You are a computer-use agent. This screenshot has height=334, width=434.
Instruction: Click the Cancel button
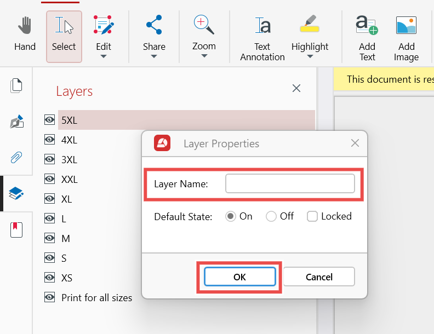click(x=319, y=277)
